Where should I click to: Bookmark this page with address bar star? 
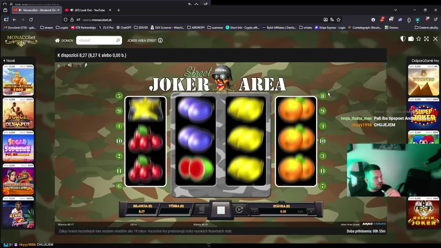[338, 20]
